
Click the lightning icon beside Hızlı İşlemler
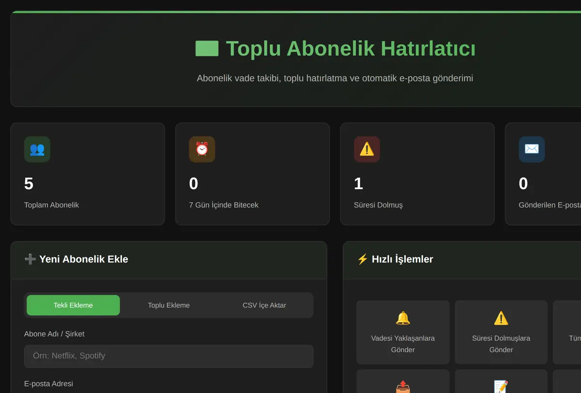pyautogui.click(x=363, y=259)
